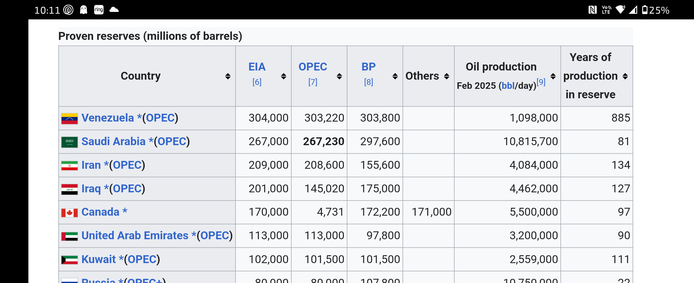Viewport: 694px width, 283px height.
Task: Open OPEC link in Kuwait row
Action: pyautogui.click(x=142, y=259)
